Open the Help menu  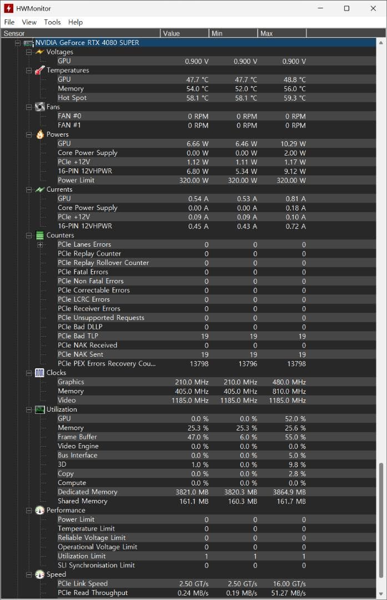tap(76, 22)
